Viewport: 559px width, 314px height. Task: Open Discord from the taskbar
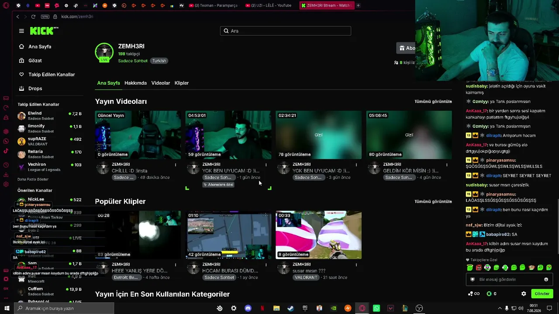pos(248,308)
